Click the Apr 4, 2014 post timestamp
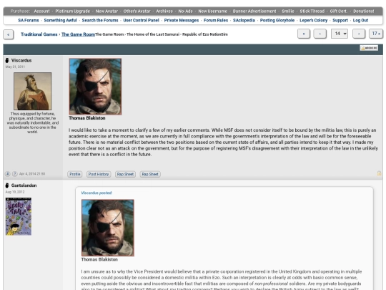This screenshot has height=290, width=386. pyautogui.click(x=32, y=174)
